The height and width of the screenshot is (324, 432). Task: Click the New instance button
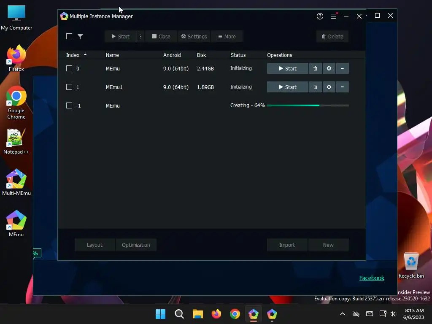click(x=328, y=245)
